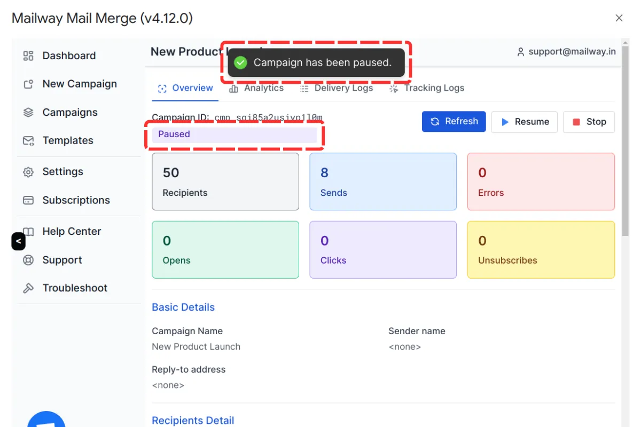Click the Sends statistics card

pyautogui.click(x=383, y=181)
